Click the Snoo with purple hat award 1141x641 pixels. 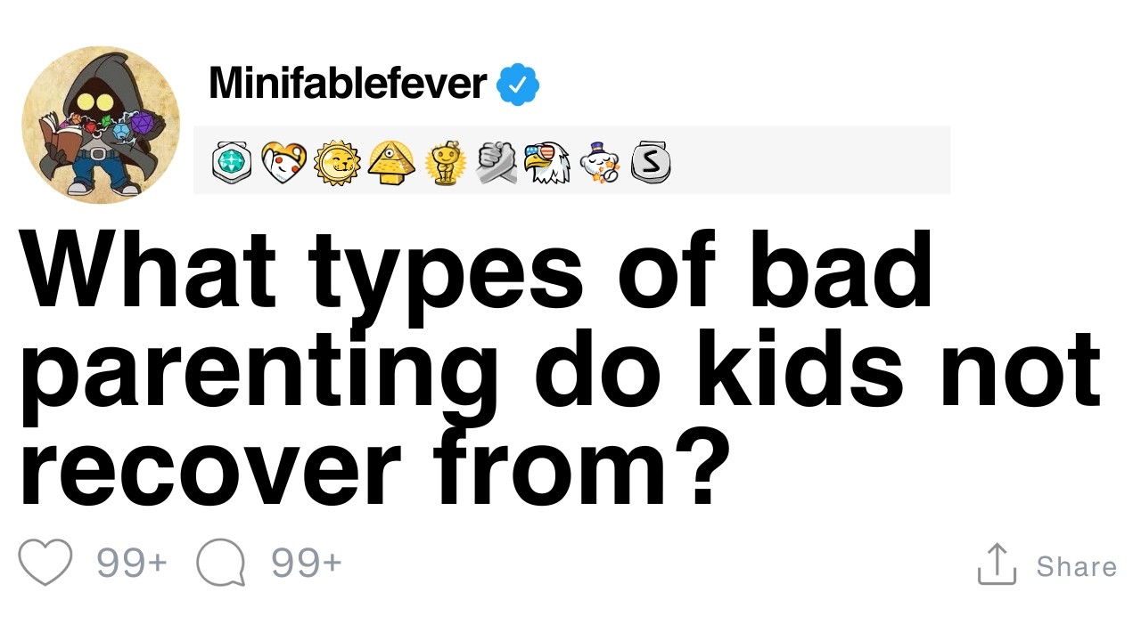[597, 162]
